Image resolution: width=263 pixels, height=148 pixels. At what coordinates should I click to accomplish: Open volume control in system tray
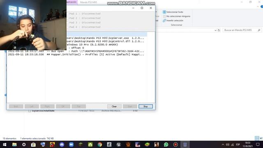pyautogui.click(x=228, y=144)
